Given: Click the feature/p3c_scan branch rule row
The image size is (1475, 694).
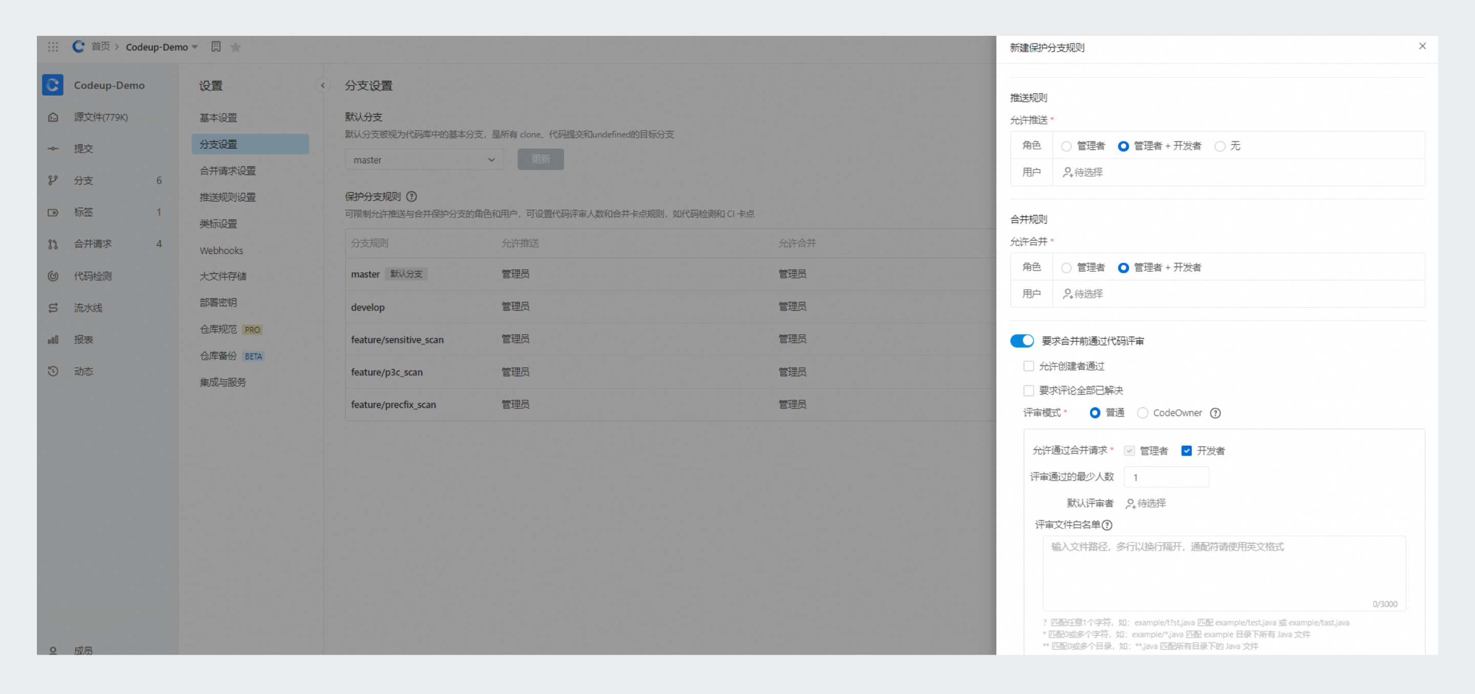Looking at the screenshot, I should 670,373.
